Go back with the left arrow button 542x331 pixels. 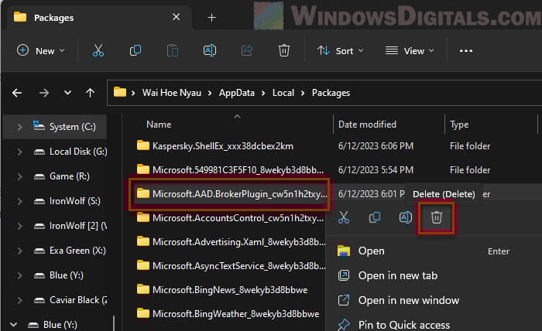[17, 93]
